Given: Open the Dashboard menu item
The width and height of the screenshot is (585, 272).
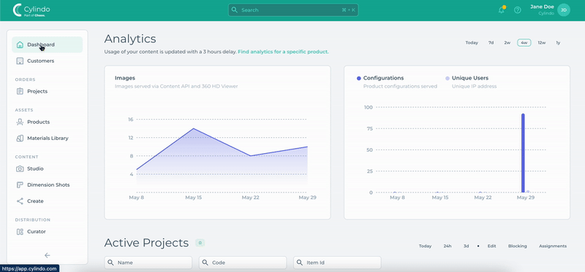Looking at the screenshot, I should 47,44.
